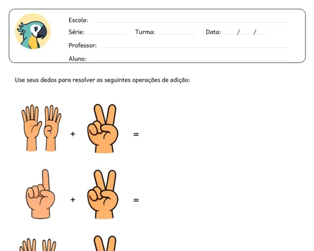
Task: Click the equals sign in first row
Action: (136, 135)
